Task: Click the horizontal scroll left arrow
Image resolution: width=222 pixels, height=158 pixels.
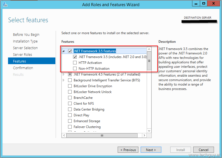Action: pos(64,136)
